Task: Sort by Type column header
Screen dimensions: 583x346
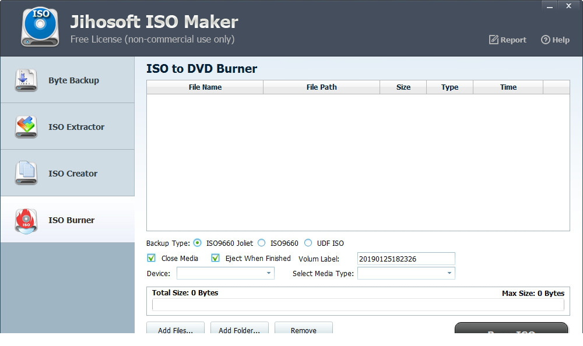Action: pyautogui.click(x=449, y=87)
